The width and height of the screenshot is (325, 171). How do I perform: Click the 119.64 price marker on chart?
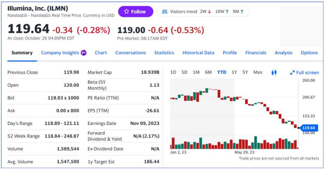[x=308, y=128]
